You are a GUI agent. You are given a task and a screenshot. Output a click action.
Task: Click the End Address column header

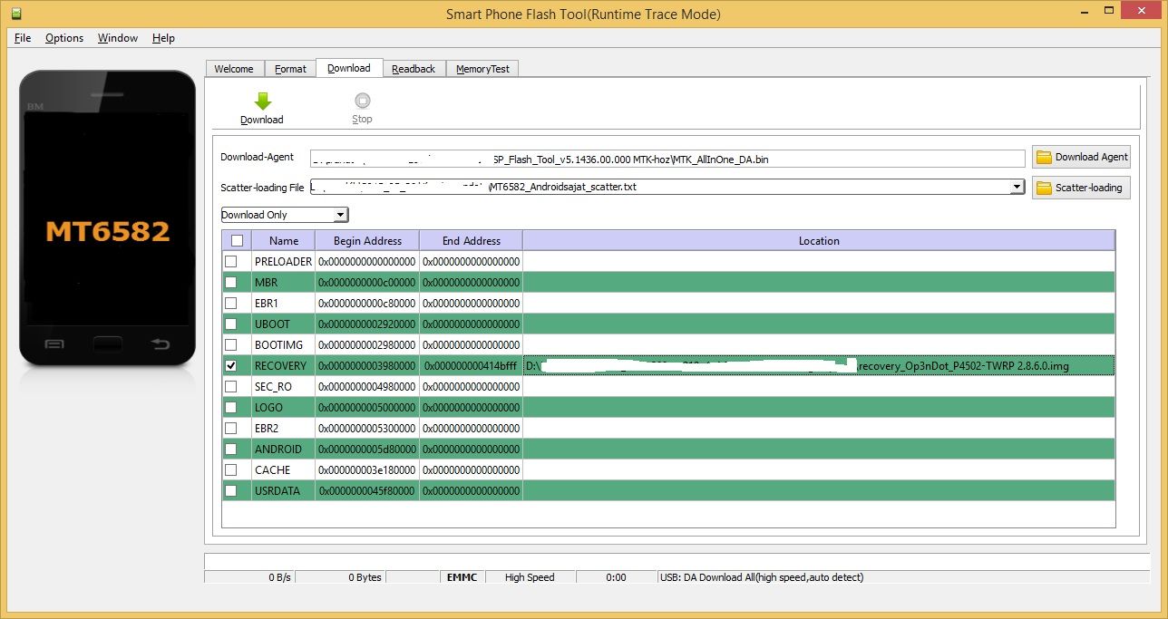[x=471, y=241]
